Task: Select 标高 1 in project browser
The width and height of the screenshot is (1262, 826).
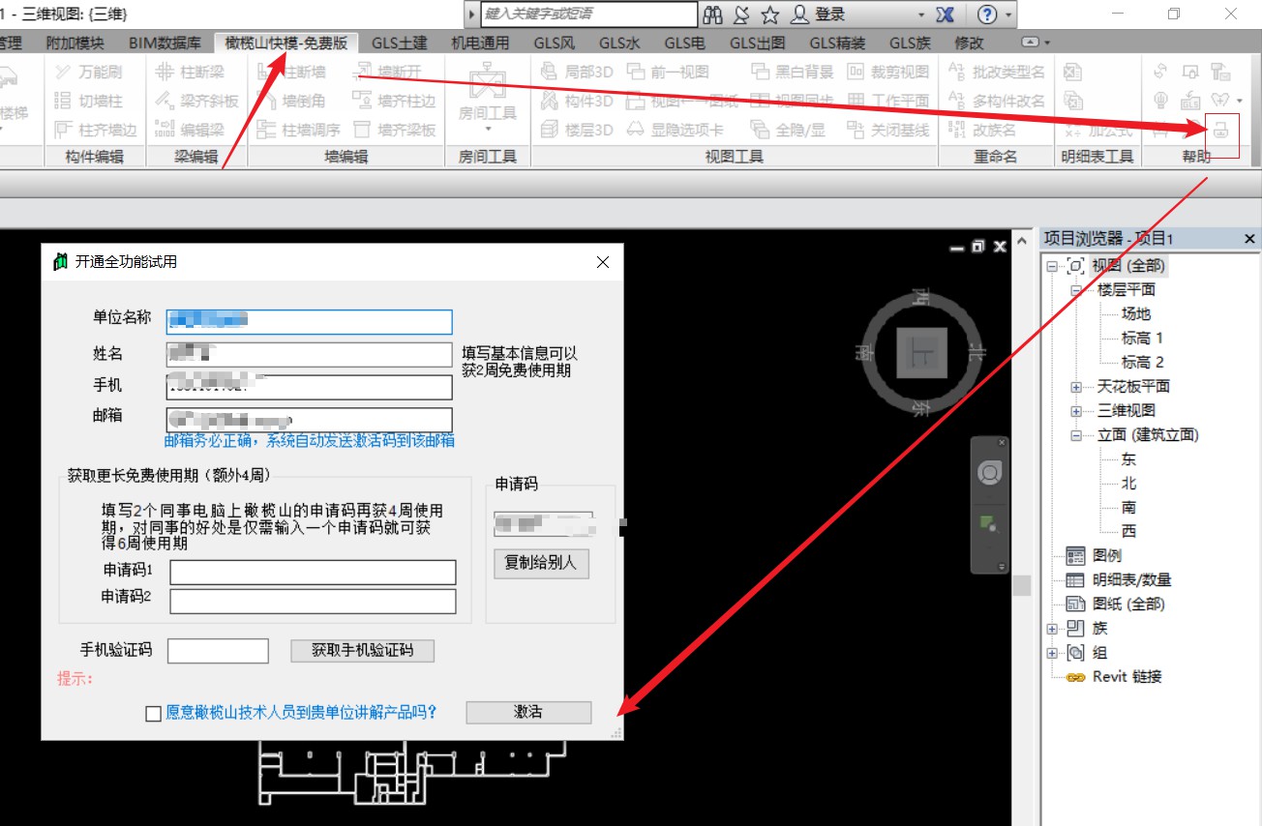Action: (1142, 339)
